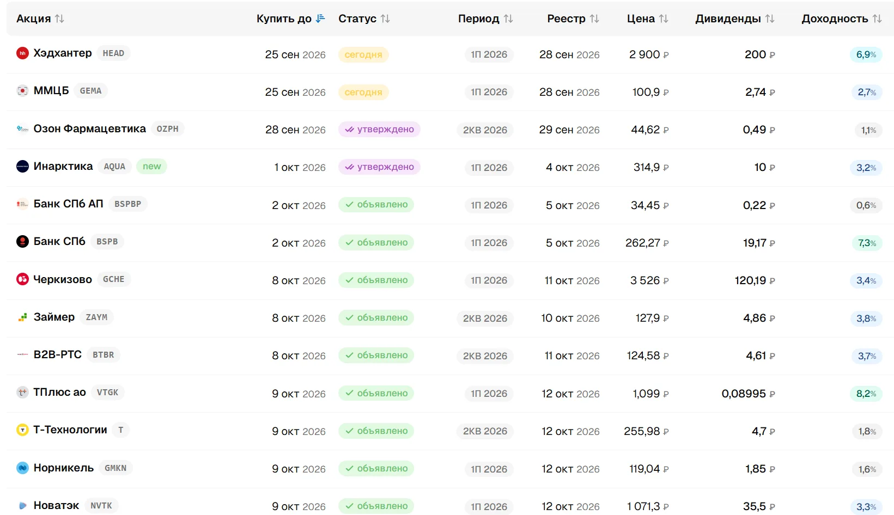Click the Черкизово logo icon
The height and width of the screenshot is (515, 894).
[x=22, y=279]
